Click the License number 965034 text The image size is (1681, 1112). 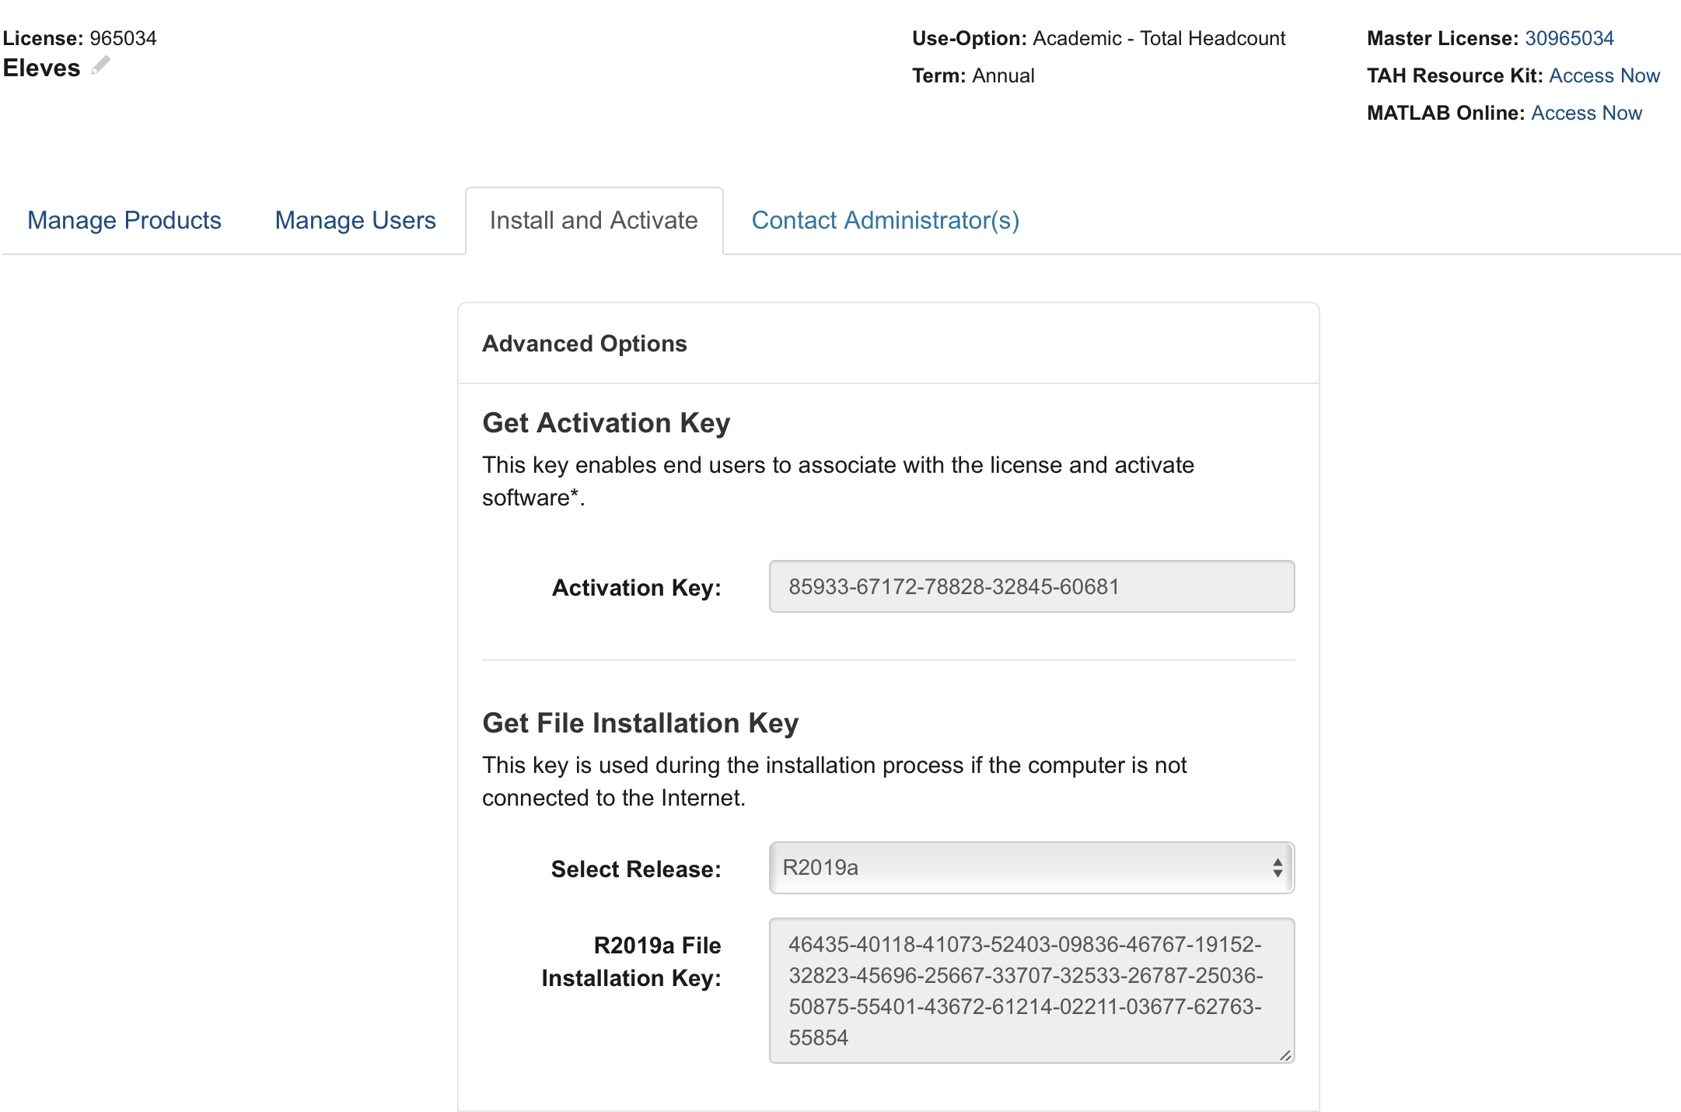tap(123, 38)
